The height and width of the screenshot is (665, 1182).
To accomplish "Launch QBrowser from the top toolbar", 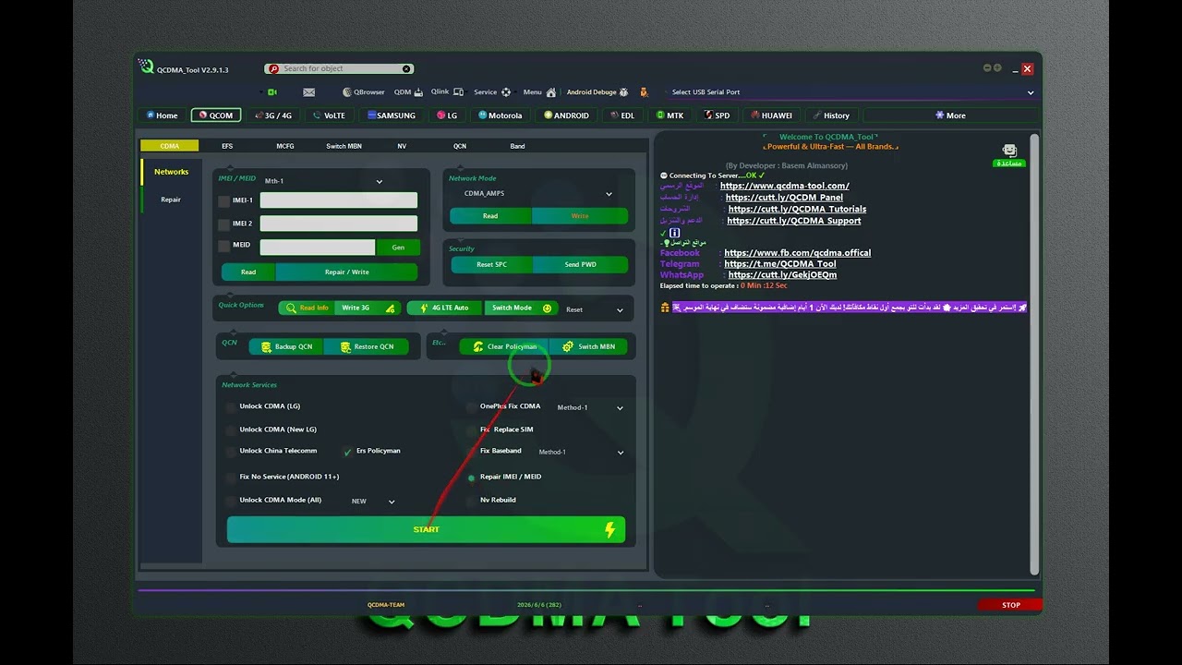I will [363, 92].
